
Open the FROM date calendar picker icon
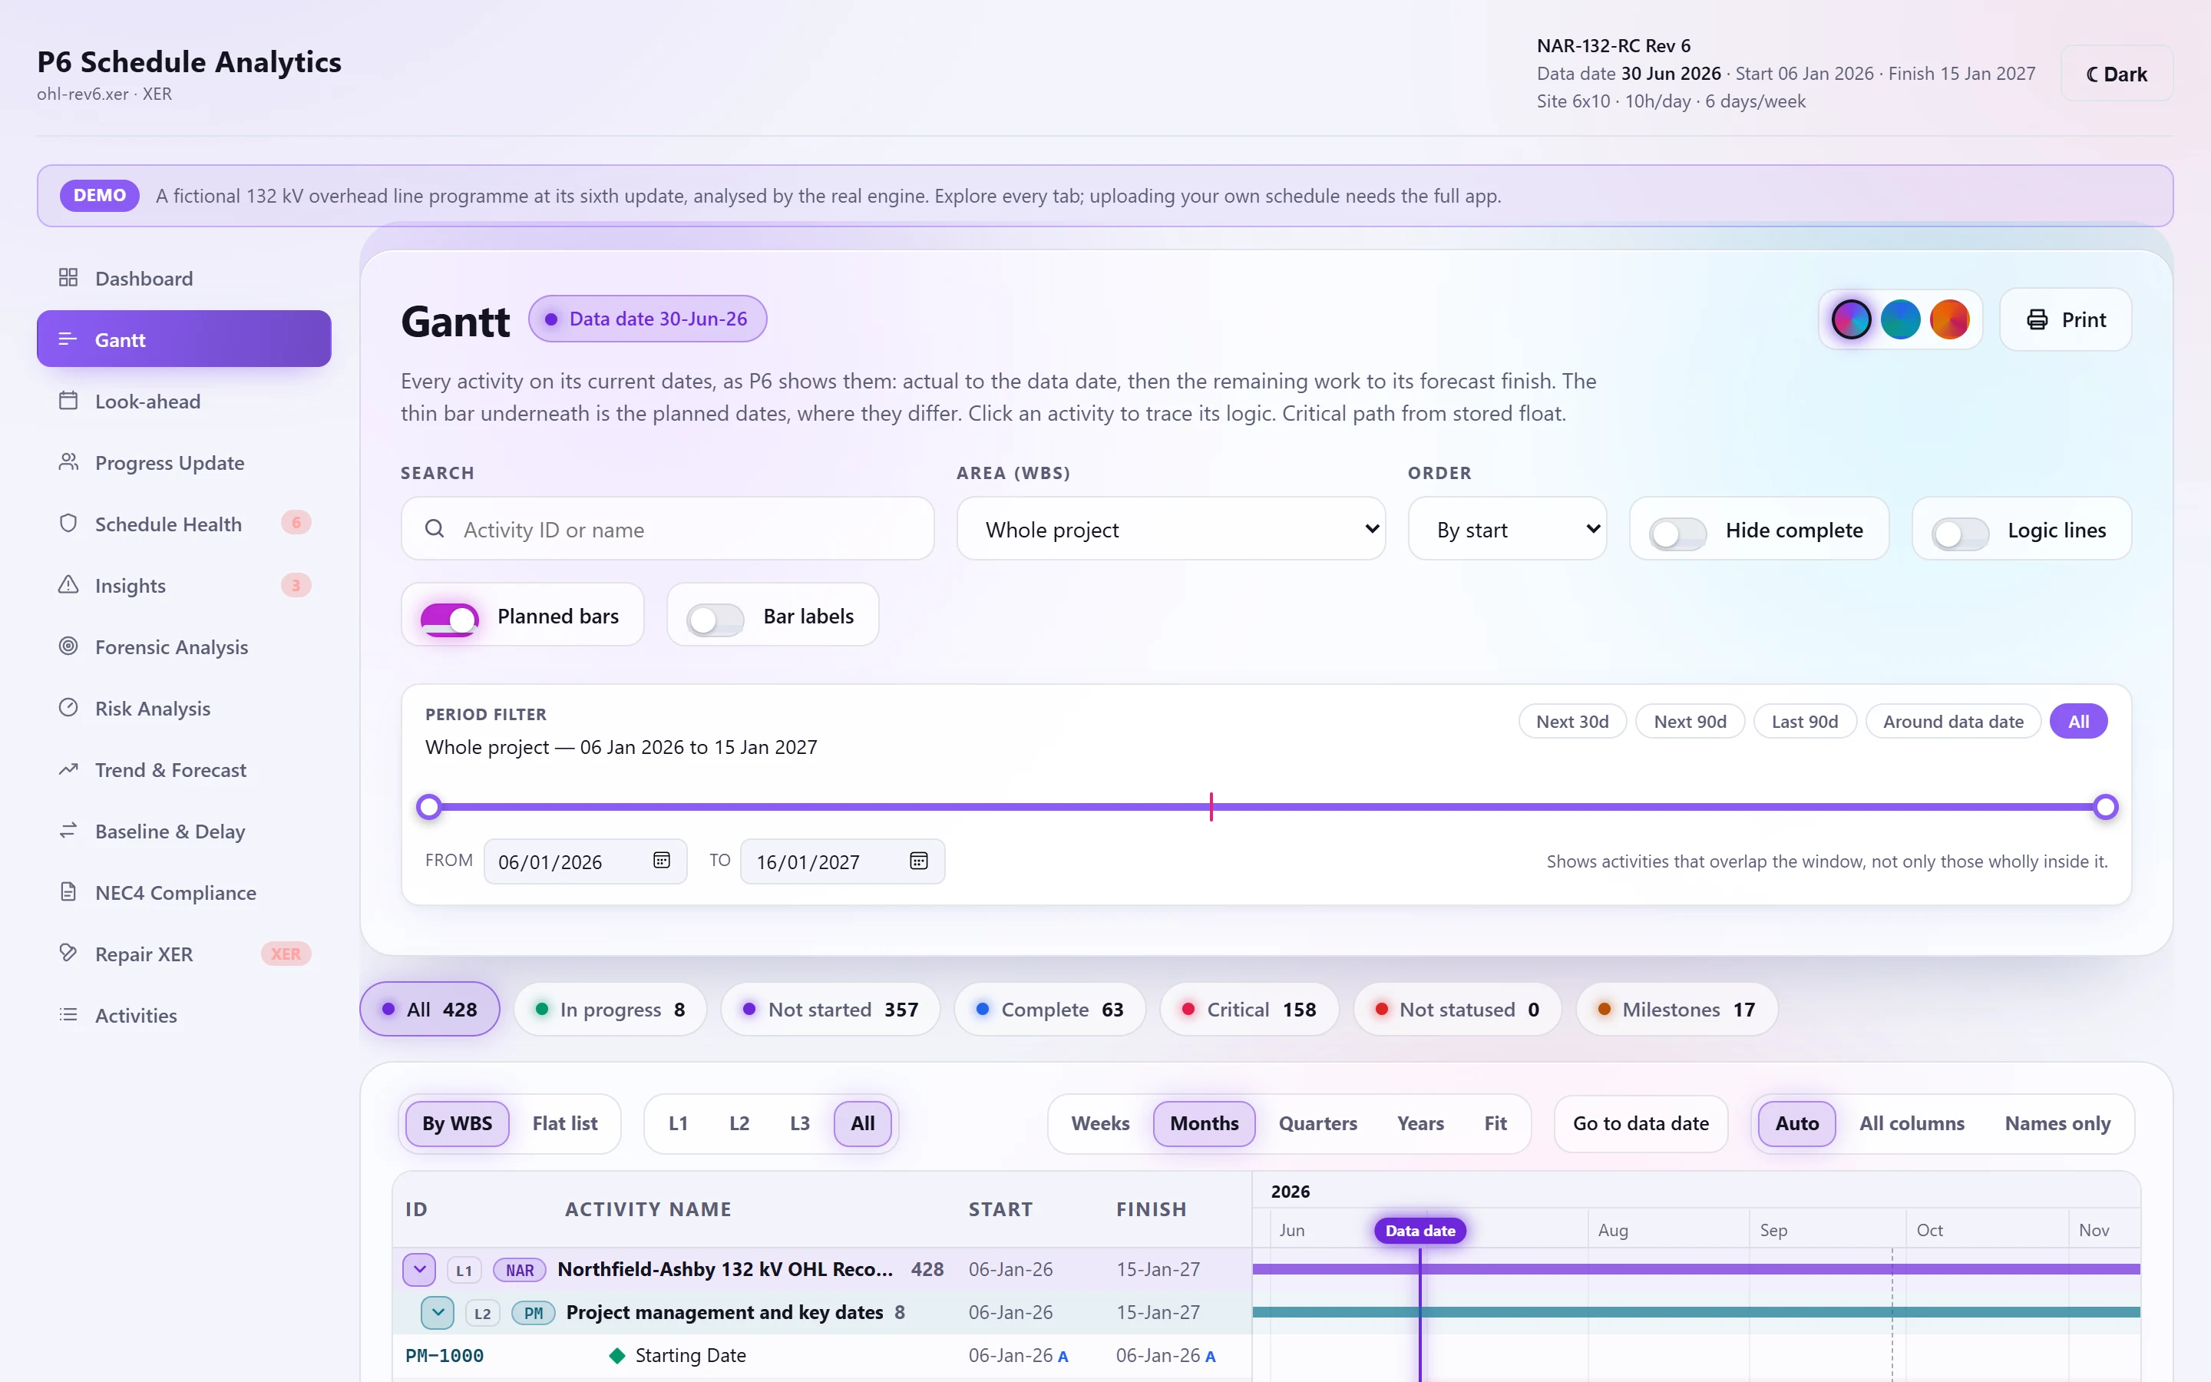tap(662, 860)
